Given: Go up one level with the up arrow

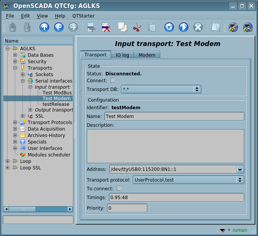Looking at the screenshot, I should click(44, 27).
